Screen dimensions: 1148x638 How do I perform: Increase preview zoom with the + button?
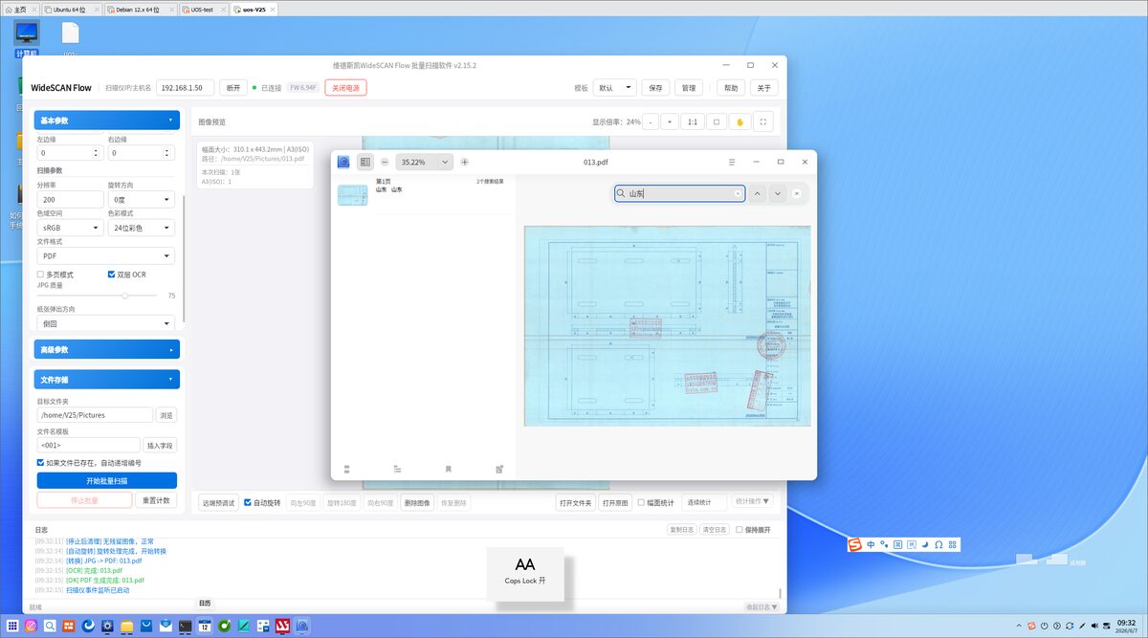[670, 121]
